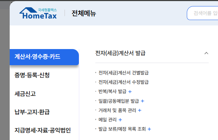218x140 pixels.
Task: Collapse the 전자(세금)계산서 발급 section chevron
Action: (206, 53)
